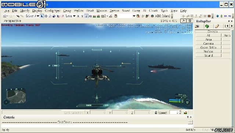
Task: Click the AB0_Island layer icon
Action: click(152, 16)
